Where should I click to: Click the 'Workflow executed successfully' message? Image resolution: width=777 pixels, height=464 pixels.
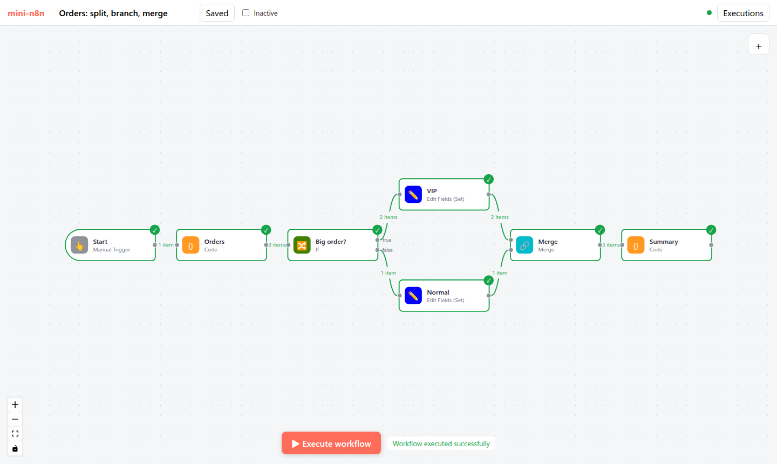441,443
